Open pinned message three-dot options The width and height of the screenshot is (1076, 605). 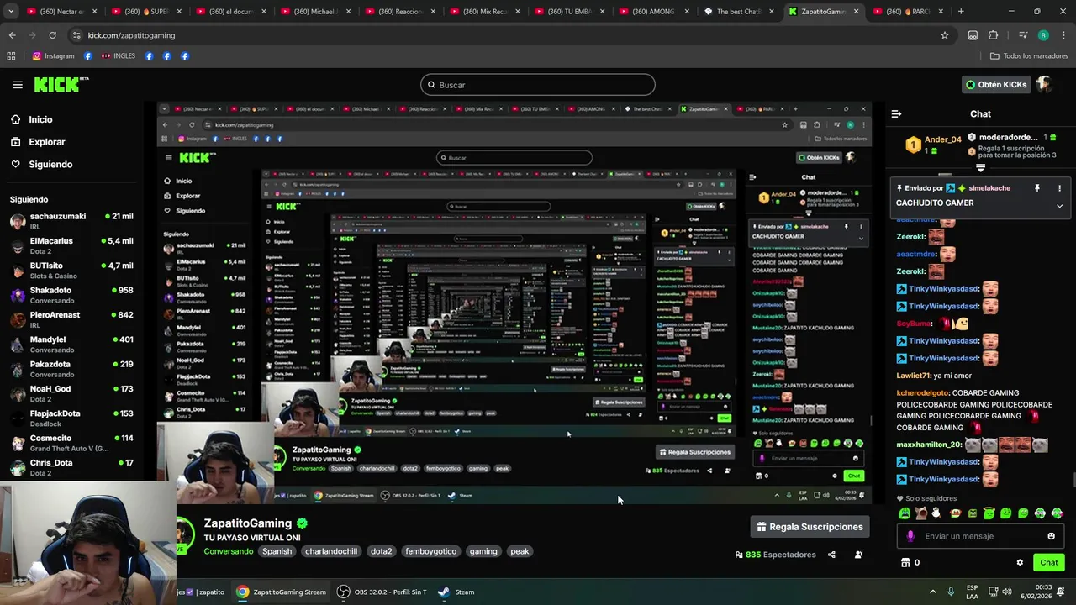tap(1059, 188)
